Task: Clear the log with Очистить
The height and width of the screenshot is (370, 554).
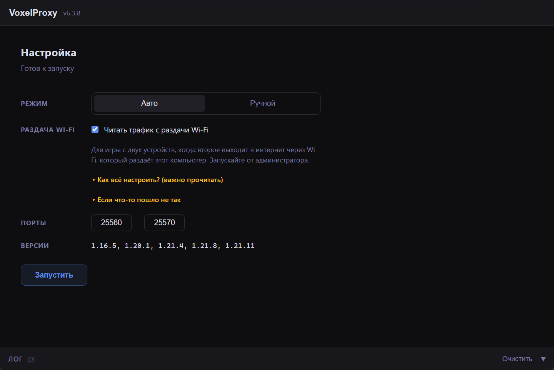Action: click(x=517, y=359)
